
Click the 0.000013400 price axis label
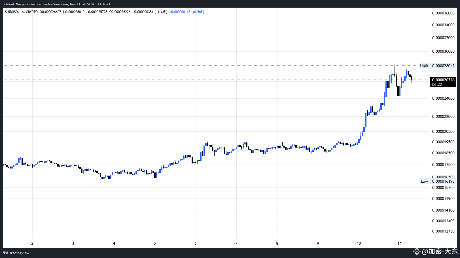click(443, 221)
